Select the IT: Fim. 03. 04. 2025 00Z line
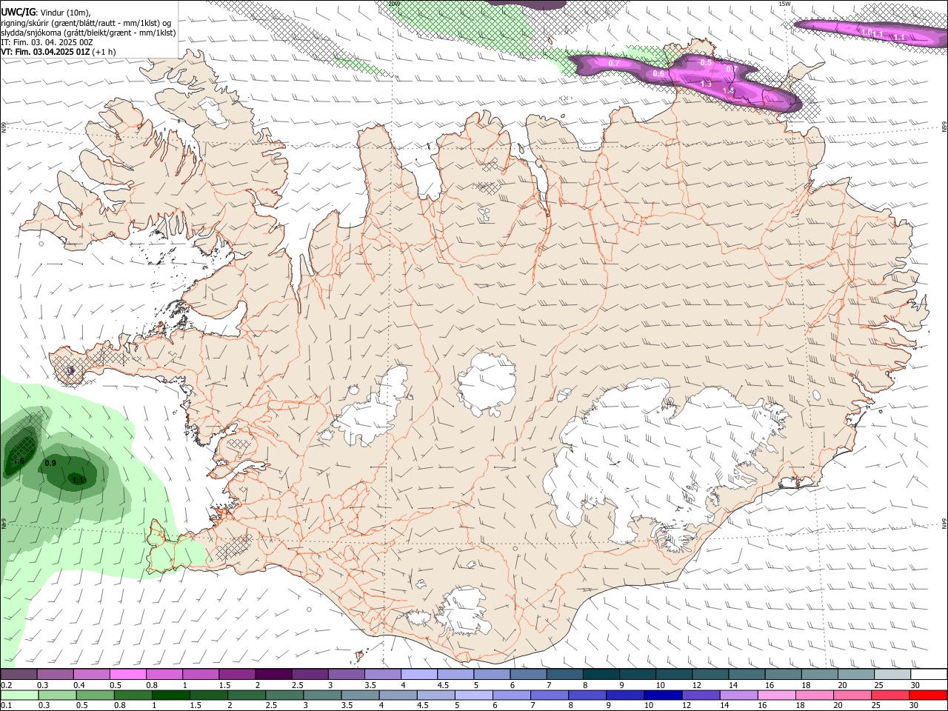The height and width of the screenshot is (711, 948). click(x=47, y=43)
